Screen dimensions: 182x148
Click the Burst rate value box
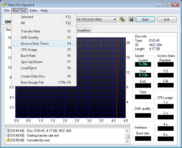coord(143,138)
